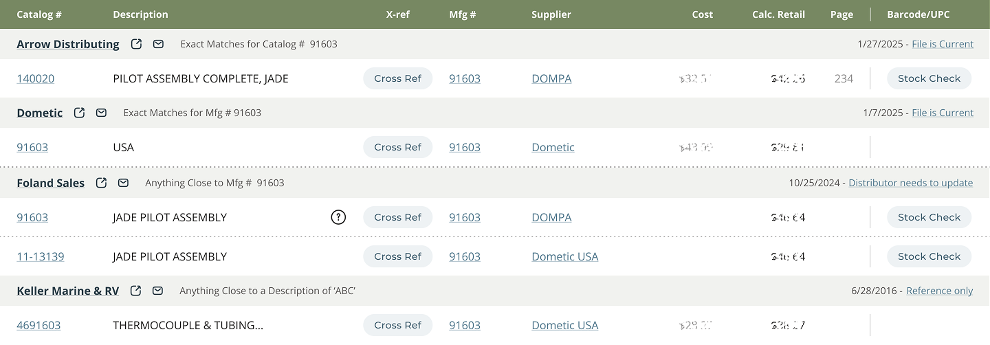This screenshot has height=345, width=990.
Task: Click the Supplier column header
Action: pos(551,14)
